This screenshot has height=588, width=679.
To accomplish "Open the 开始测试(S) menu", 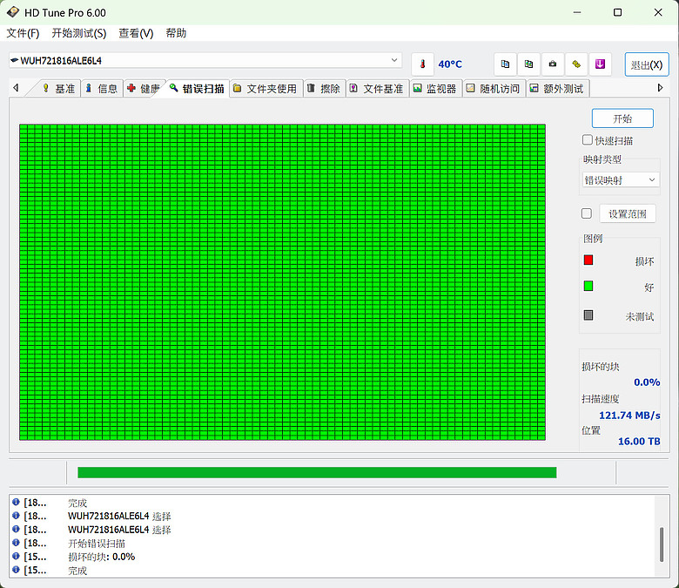I will (79, 33).
